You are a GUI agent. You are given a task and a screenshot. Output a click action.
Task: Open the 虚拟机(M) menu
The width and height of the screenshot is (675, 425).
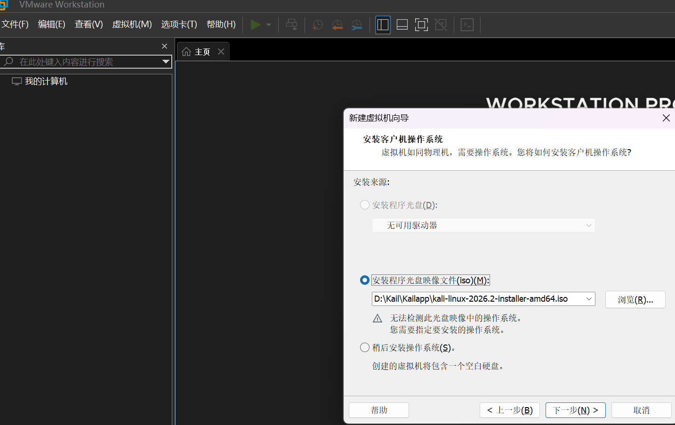tap(132, 24)
